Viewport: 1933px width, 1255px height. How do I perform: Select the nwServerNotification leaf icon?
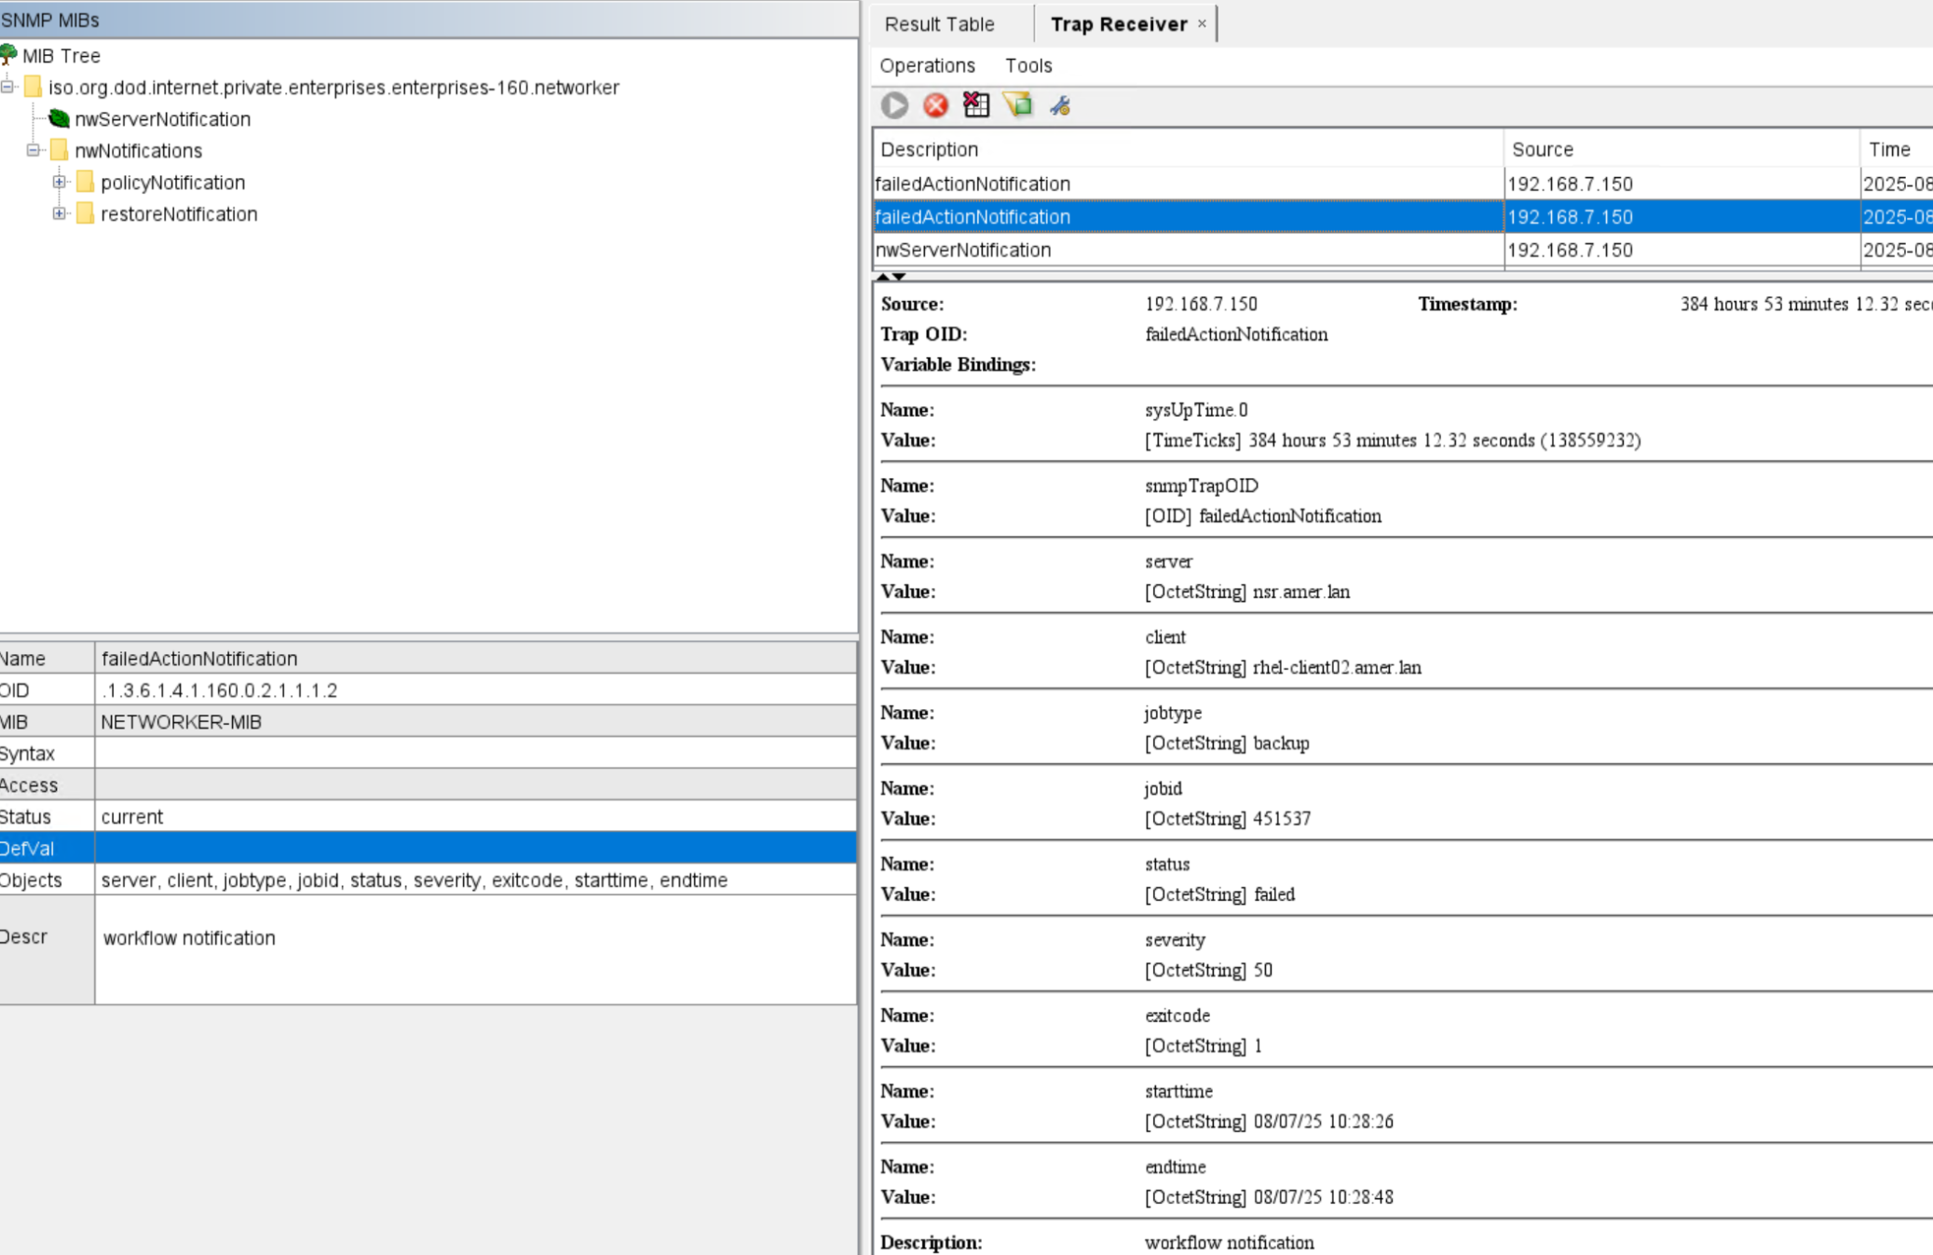[x=58, y=119]
